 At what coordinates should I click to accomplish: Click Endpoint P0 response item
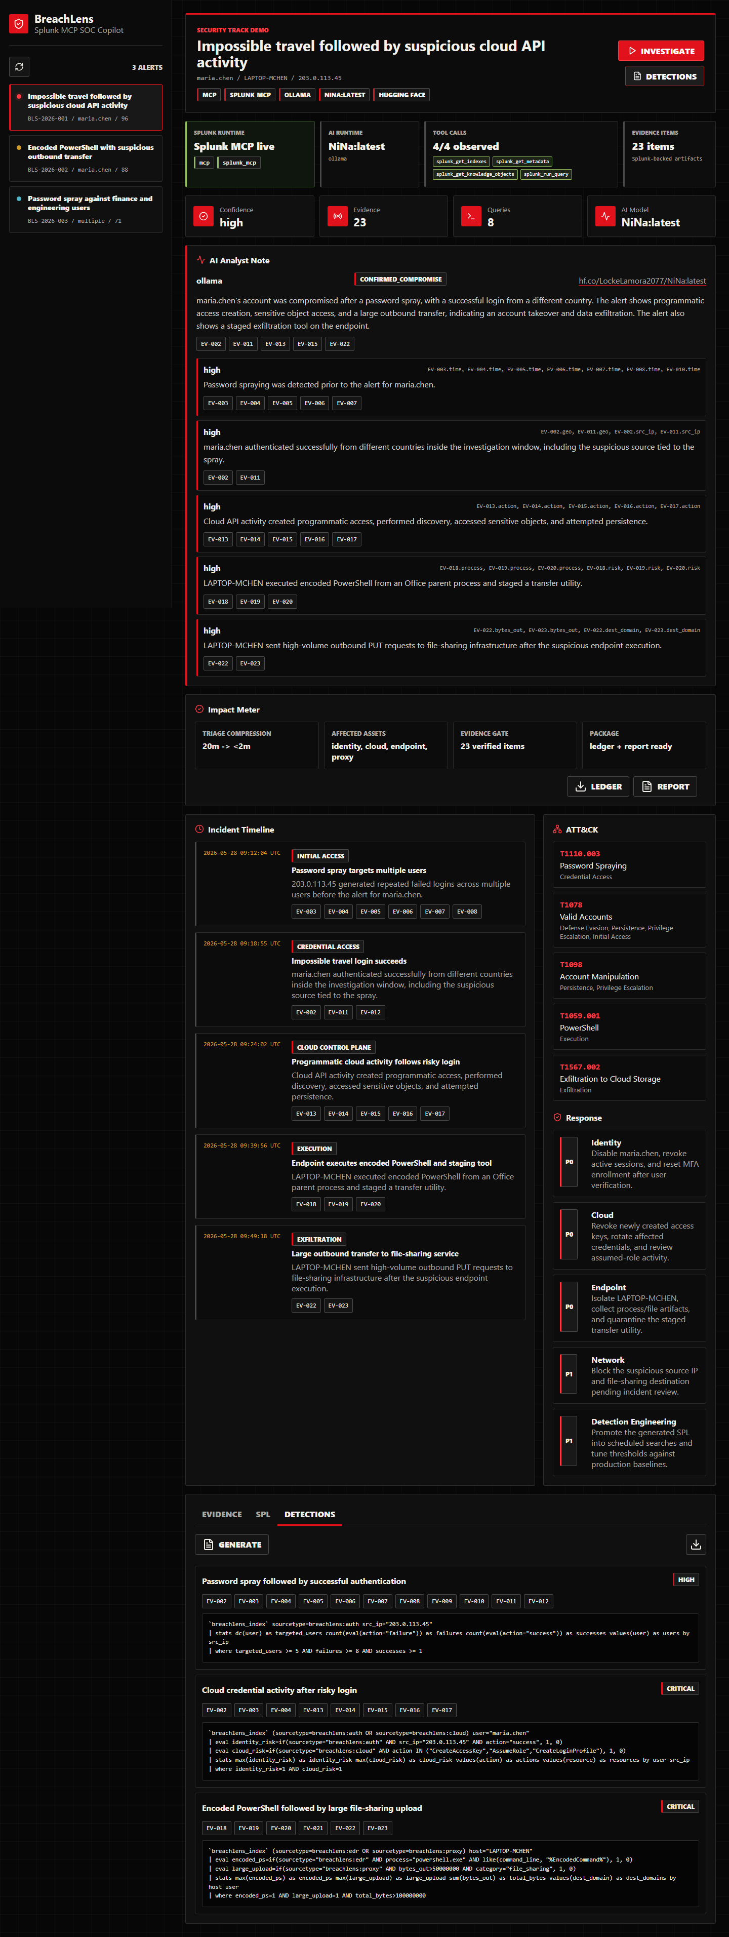click(x=629, y=1309)
